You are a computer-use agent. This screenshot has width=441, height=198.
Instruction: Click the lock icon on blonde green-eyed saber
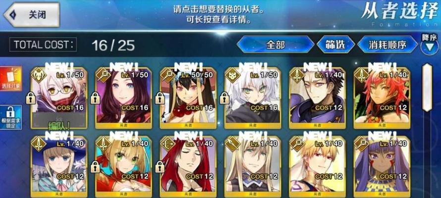point(95,167)
